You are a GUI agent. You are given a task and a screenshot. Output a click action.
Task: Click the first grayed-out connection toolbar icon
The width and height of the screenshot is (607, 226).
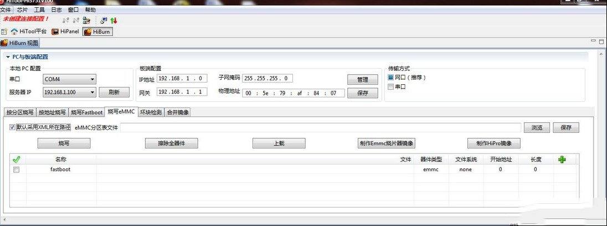(65, 20)
